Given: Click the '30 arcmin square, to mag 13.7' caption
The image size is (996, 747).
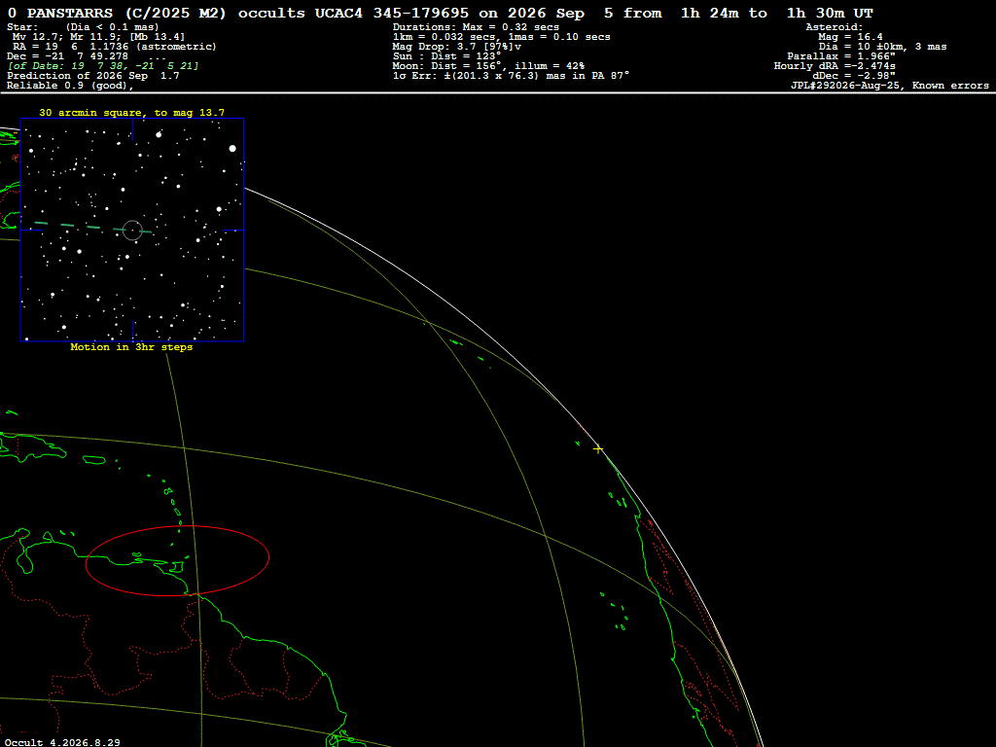Looking at the screenshot, I should click(x=132, y=113).
